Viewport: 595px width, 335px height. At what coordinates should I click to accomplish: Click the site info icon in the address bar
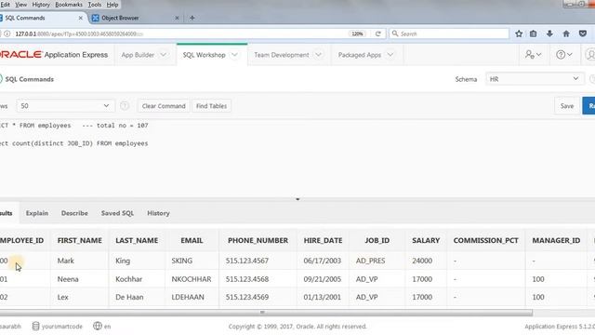point(7,33)
